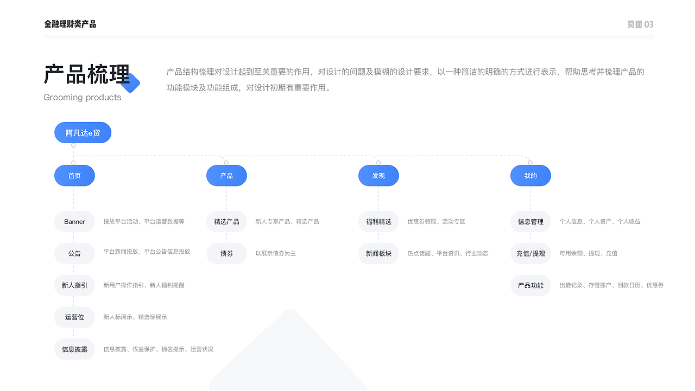
Task: Click the gray divider line under the header
Action: 347,34
